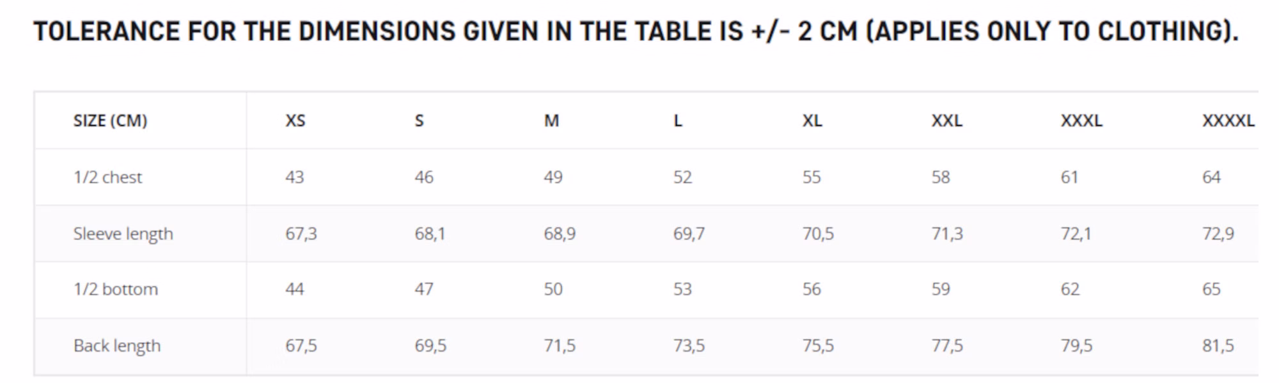
Task: Click 1/2 bottom value 59 for XXL
Action: tap(941, 289)
